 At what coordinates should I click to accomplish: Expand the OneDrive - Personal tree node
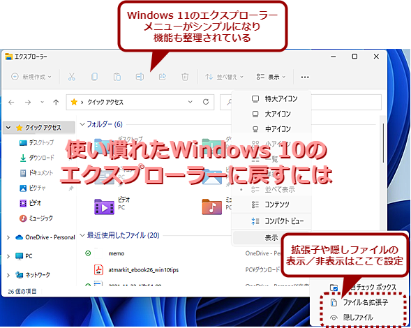pos(8,237)
